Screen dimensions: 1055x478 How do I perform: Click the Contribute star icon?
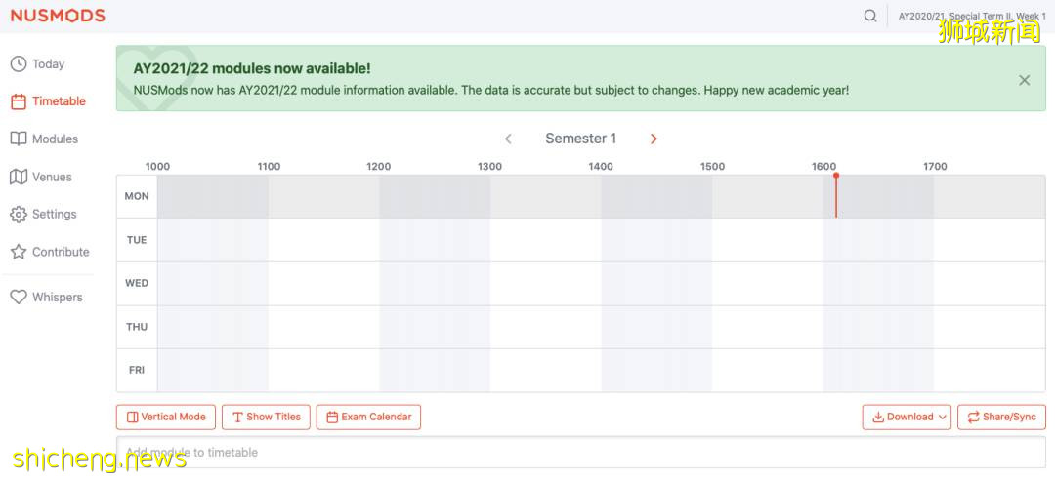pyautogui.click(x=19, y=252)
